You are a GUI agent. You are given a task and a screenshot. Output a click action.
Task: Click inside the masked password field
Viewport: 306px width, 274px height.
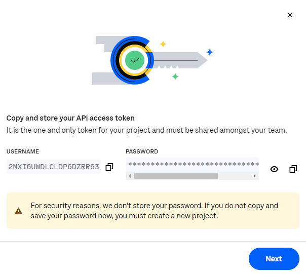point(193,164)
